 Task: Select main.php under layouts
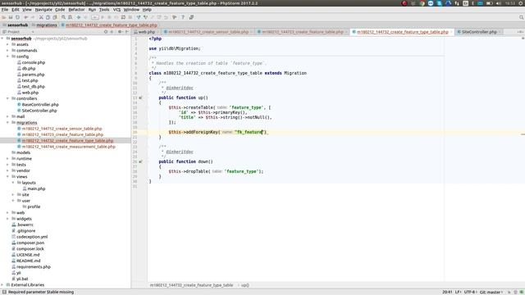point(36,189)
